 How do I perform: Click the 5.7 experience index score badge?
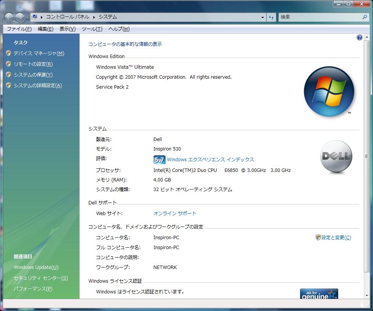pyautogui.click(x=160, y=160)
